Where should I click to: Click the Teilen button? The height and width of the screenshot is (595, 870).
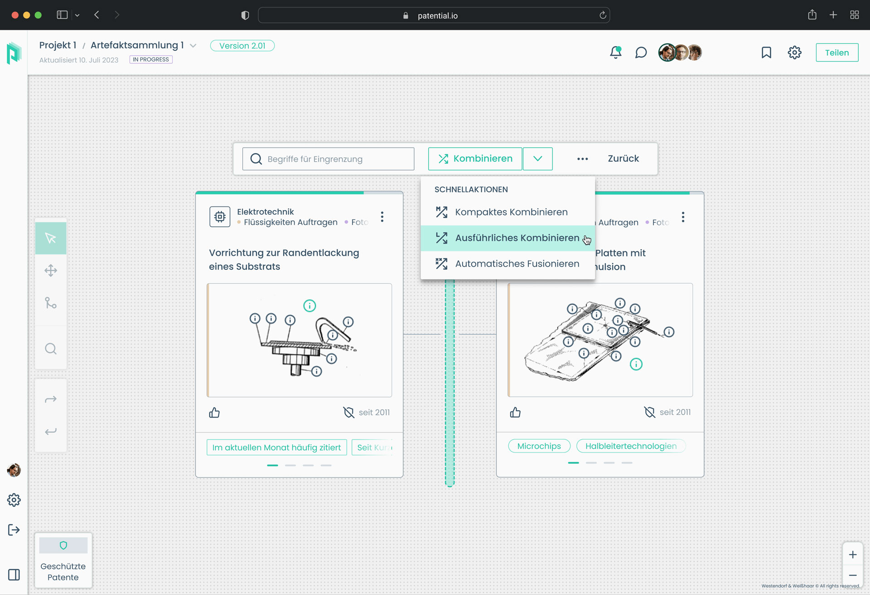[x=836, y=53]
